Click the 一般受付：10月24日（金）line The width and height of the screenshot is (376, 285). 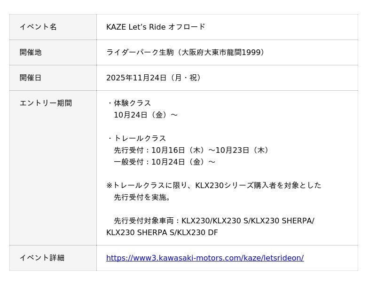pos(164,162)
